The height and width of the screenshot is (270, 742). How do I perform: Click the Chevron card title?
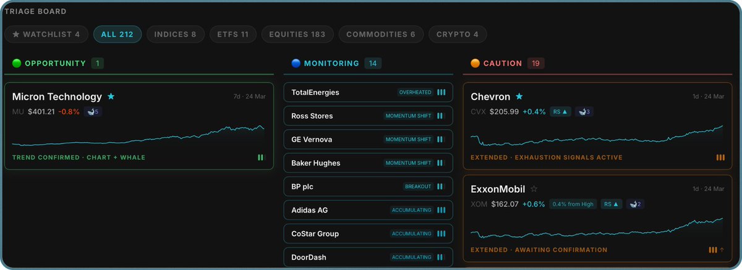(490, 96)
